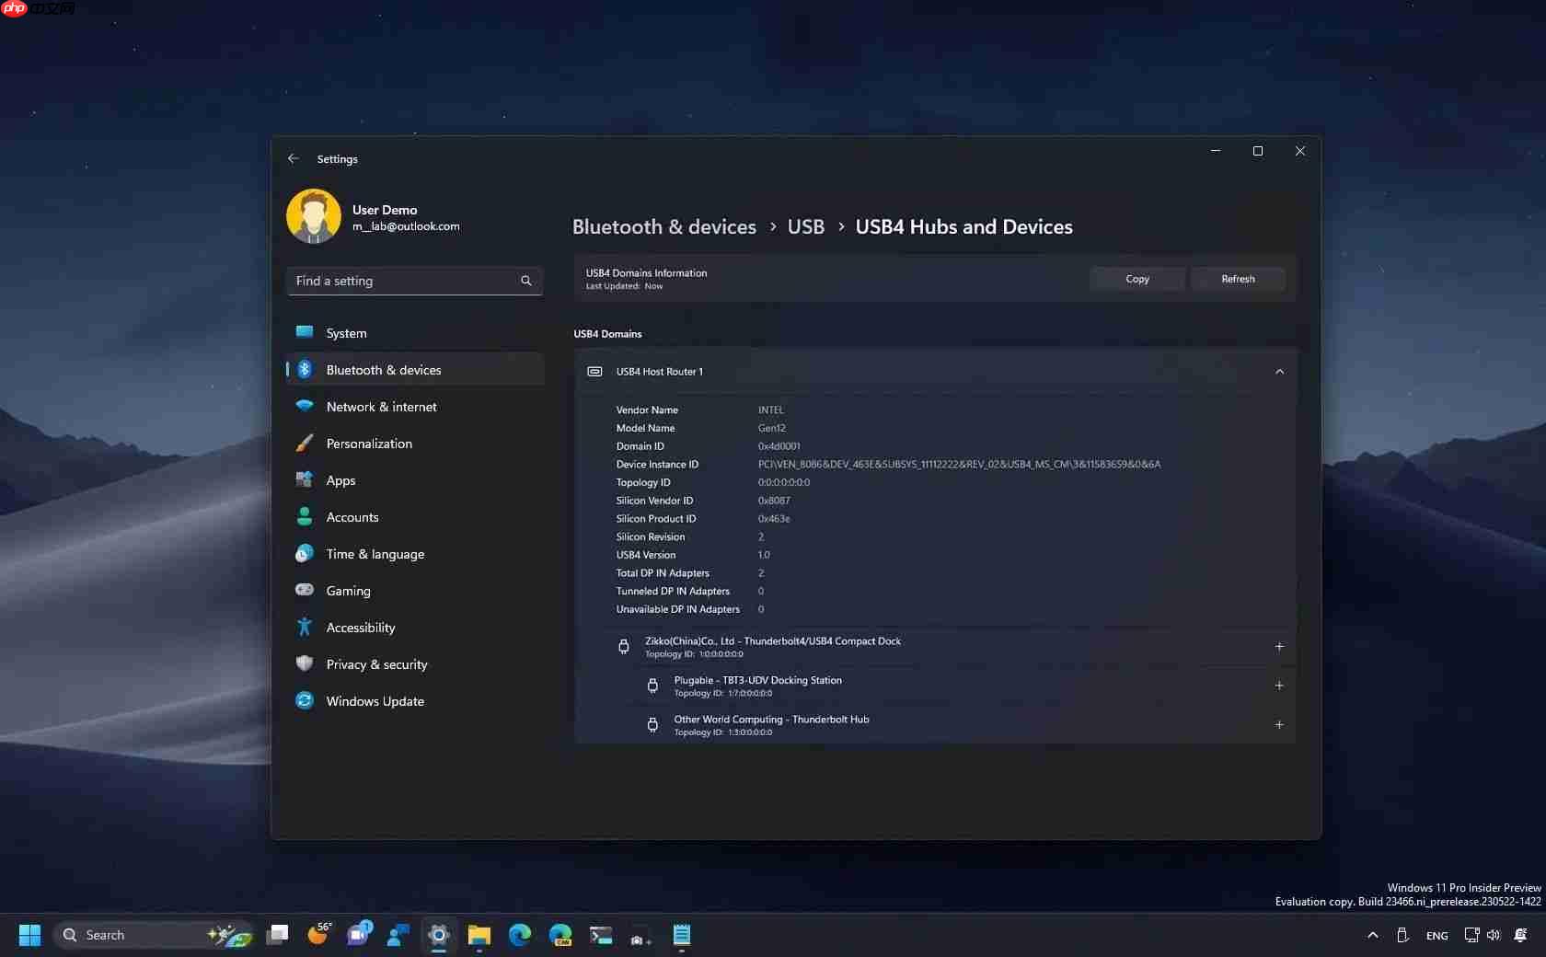Click the User Demo profile avatar
This screenshot has height=957, width=1546.
[314, 216]
